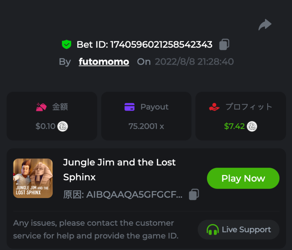Click the purple Payout card icon
292x250 pixels.
tap(129, 107)
